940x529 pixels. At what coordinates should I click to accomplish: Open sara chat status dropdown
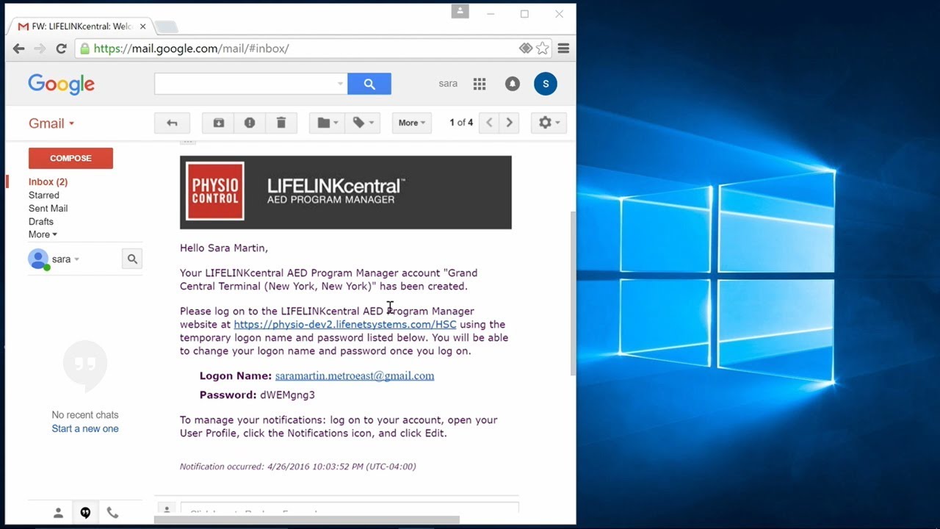tap(65, 259)
